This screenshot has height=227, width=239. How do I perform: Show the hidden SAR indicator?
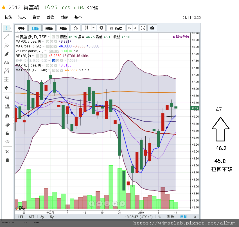(x=54, y=61)
